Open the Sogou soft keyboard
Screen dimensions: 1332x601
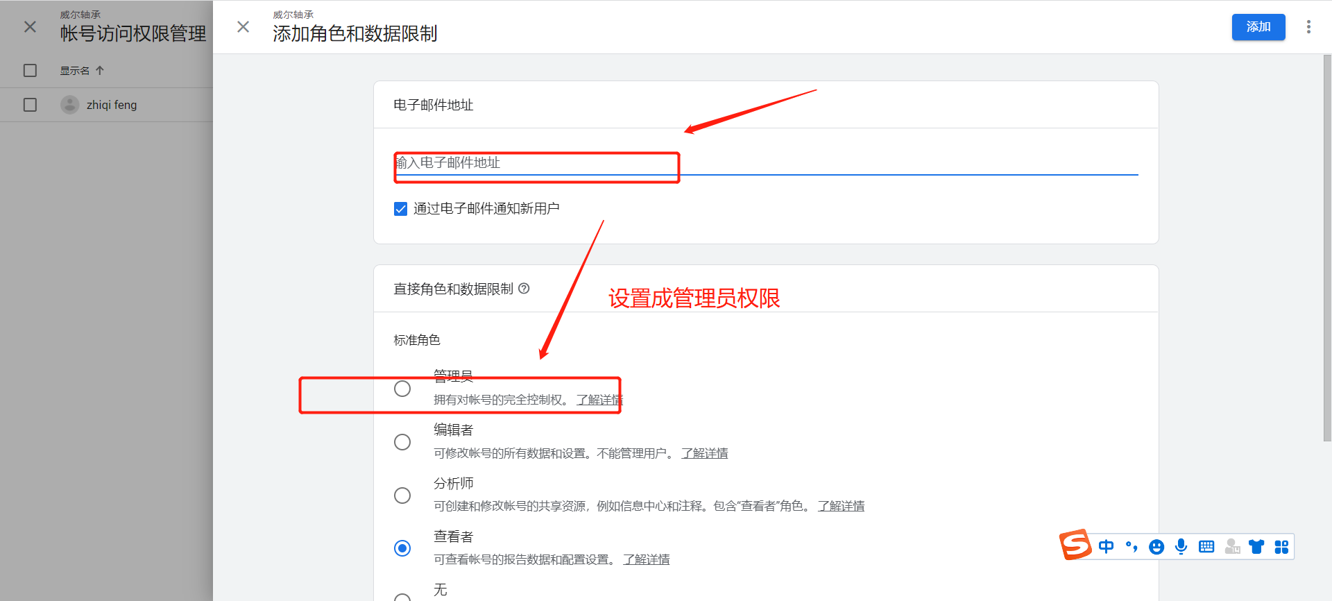[1206, 547]
